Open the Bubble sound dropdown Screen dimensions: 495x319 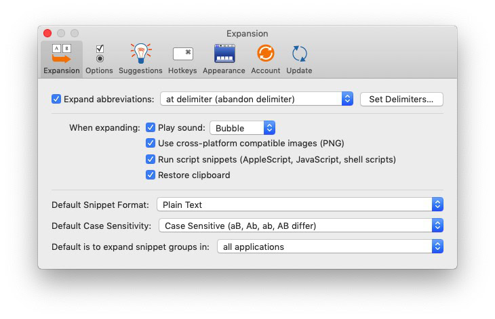coord(243,128)
